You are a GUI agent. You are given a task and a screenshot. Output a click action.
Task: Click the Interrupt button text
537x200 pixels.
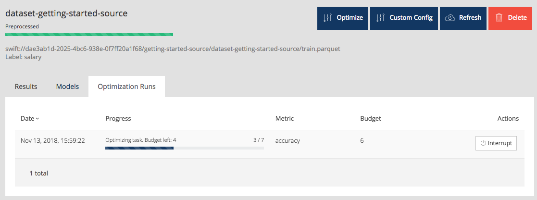click(500, 143)
